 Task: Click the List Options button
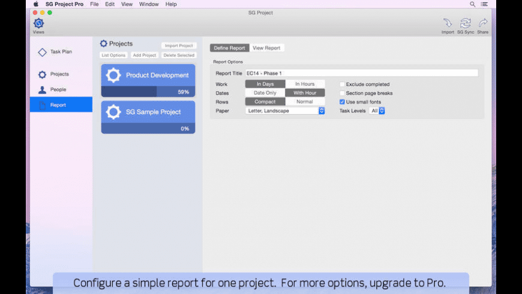coord(113,55)
